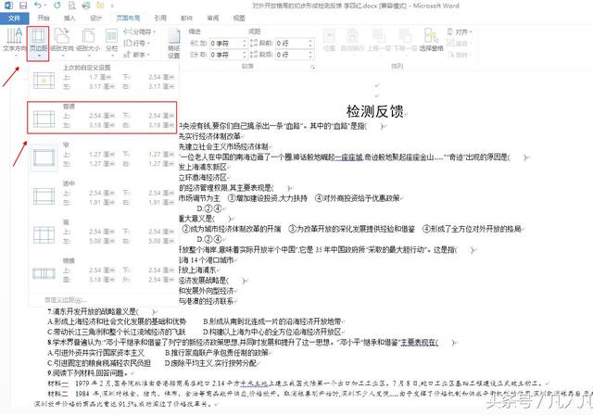Switch to the 设计 (Design) tab
The image size is (593, 415).
(x=95, y=19)
